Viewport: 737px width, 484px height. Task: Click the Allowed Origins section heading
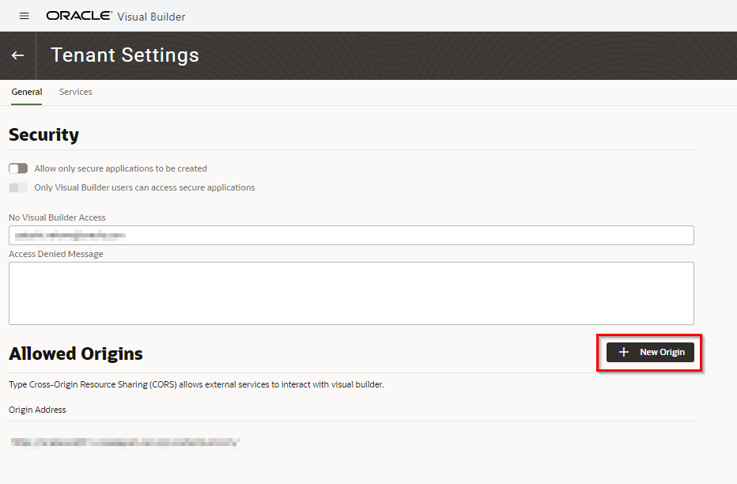tap(76, 354)
